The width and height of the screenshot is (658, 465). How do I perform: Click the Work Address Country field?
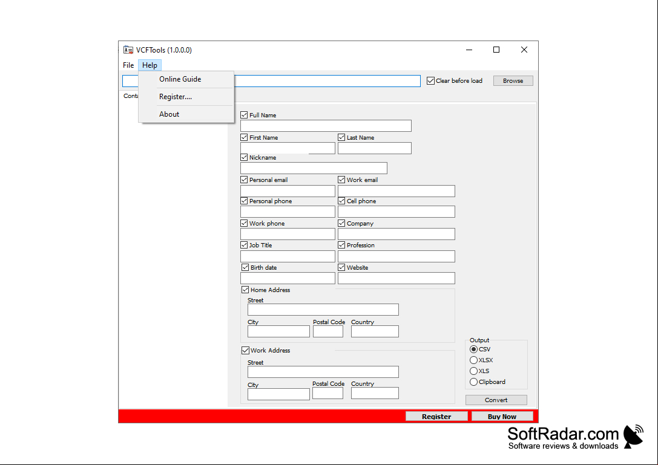click(375, 393)
